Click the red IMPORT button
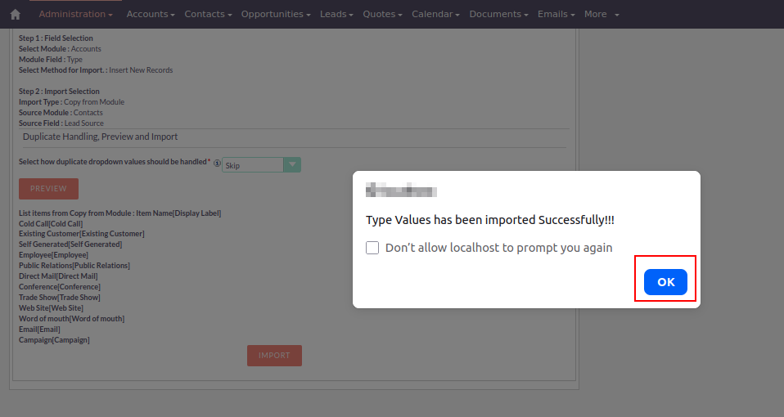The width and height of the screenshot is (784, 417). (274, 356)
